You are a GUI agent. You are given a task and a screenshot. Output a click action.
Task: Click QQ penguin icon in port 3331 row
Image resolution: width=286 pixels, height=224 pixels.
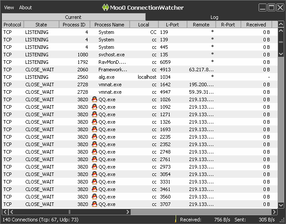coord(94,182)
